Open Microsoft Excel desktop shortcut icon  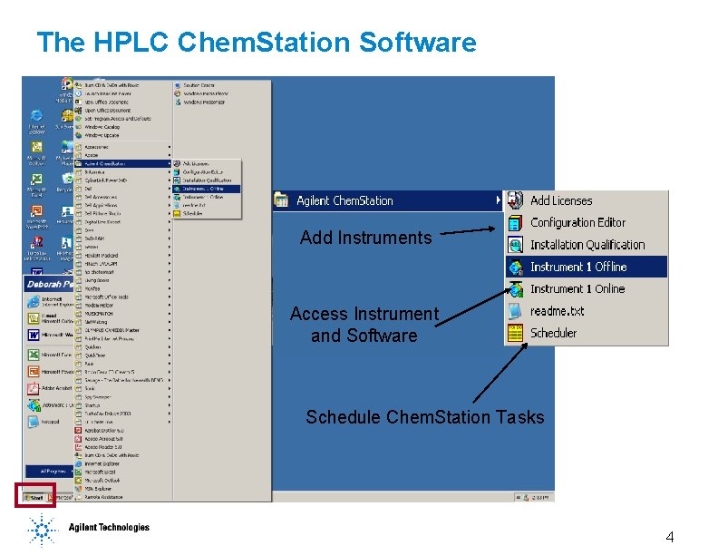[36, 179]
